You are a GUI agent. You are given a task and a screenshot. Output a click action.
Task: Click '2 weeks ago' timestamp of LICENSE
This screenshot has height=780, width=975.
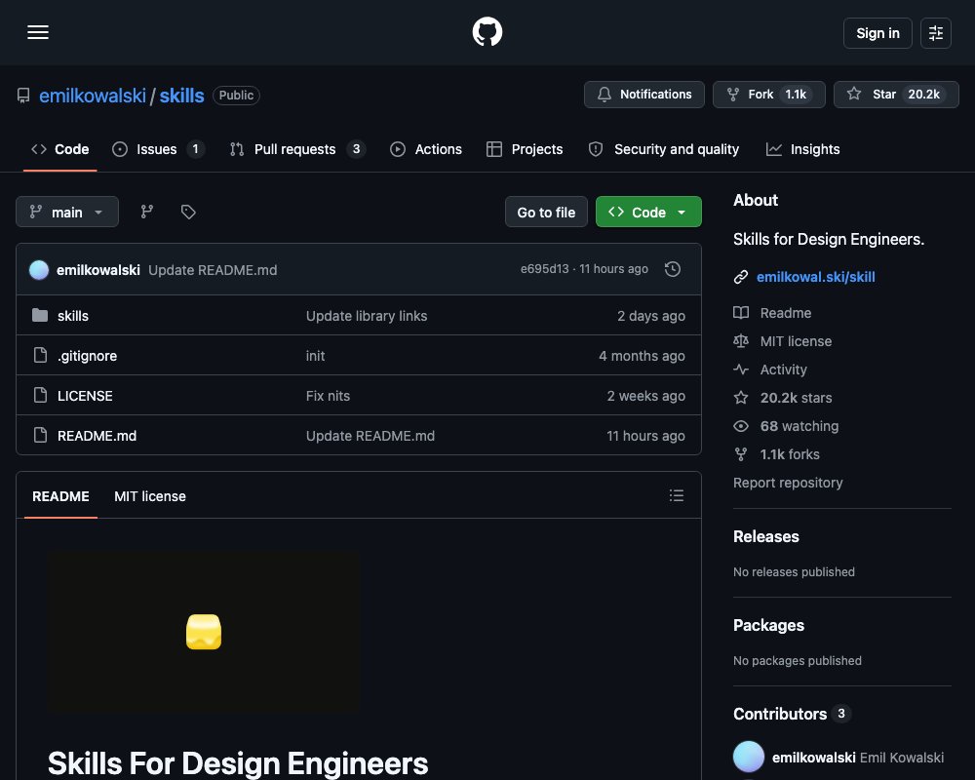(646, 396)
